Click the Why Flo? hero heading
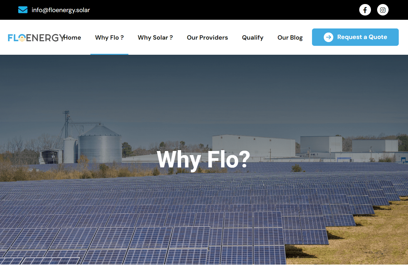The height and width of the screenshot is (272, 408). 203,159
